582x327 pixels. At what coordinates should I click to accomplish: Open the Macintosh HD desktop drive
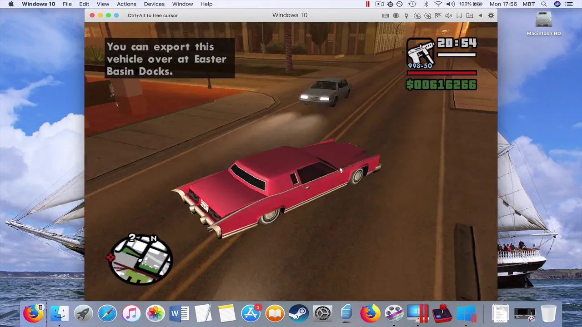tap(544, 24)
